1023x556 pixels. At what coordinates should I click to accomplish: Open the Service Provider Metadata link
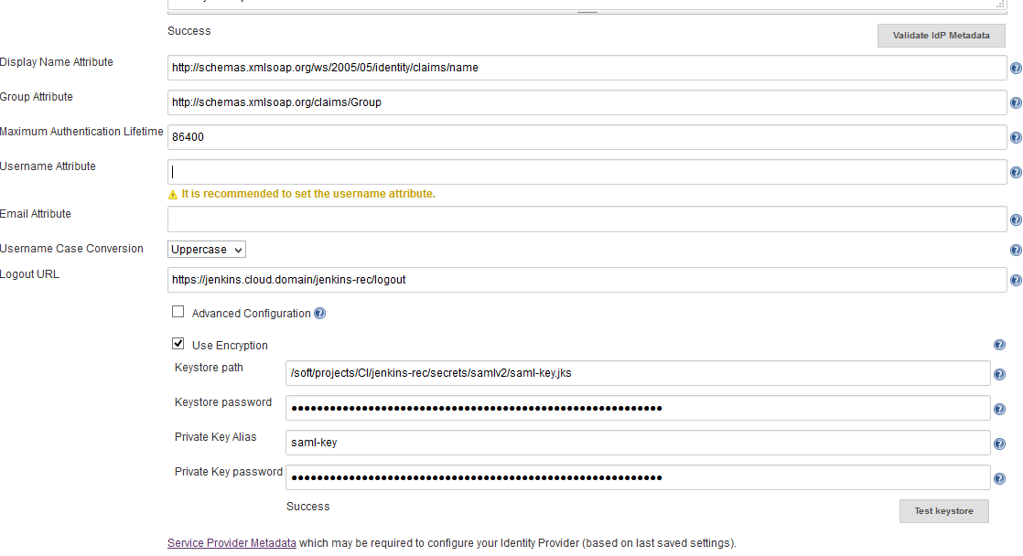coord(232,543)
